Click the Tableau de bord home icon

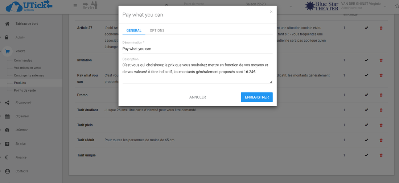tap(7, 24)
